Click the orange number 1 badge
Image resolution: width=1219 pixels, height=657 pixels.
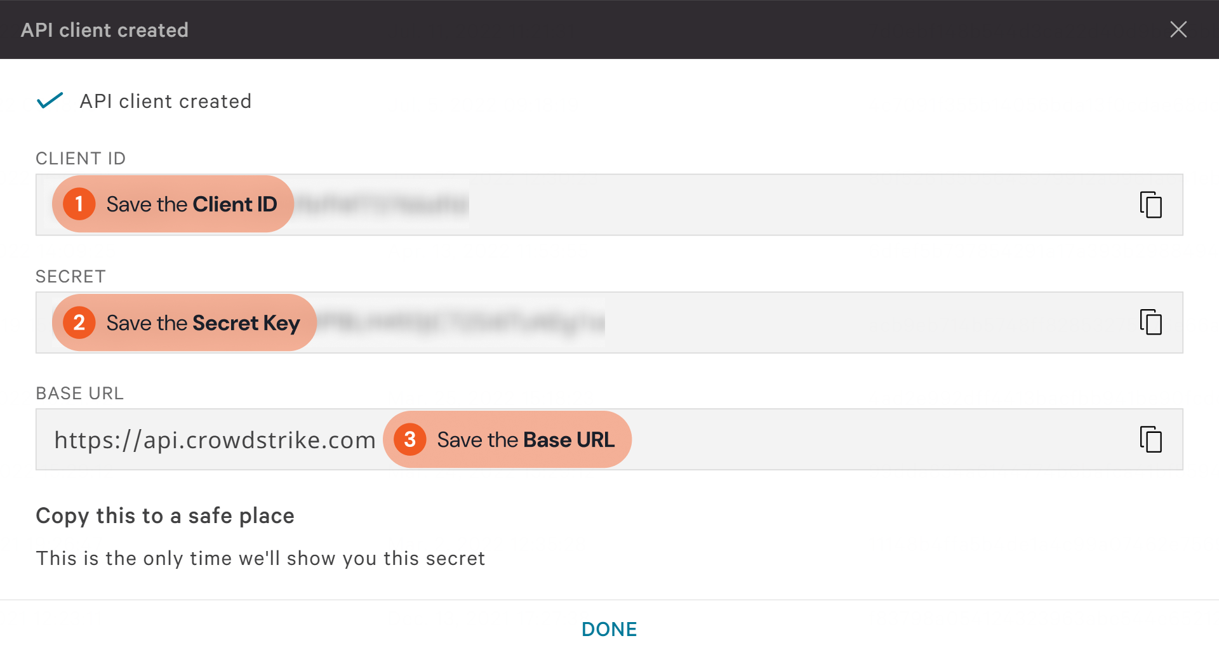[x=79, y=204]
